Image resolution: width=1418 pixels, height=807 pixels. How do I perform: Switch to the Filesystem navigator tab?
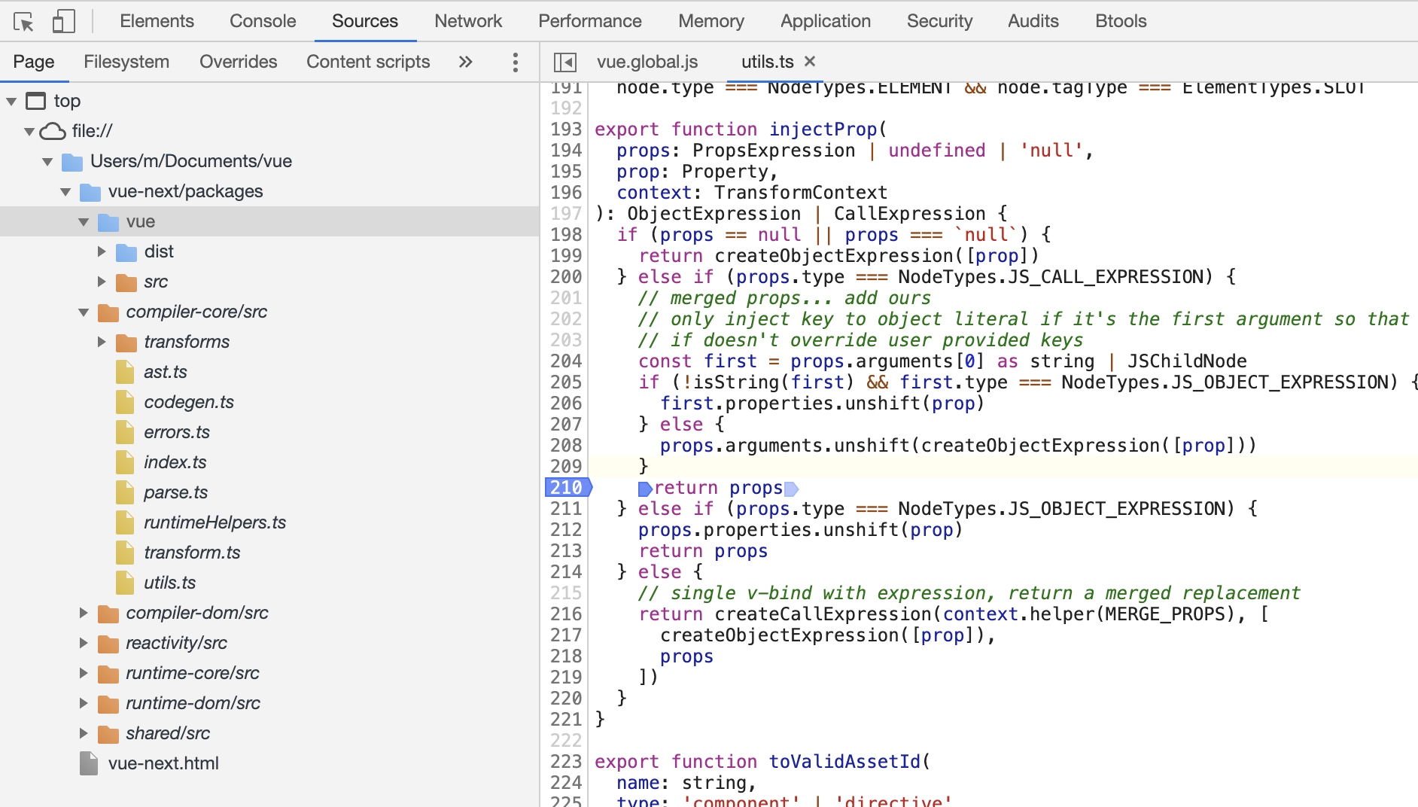[126, 62]
